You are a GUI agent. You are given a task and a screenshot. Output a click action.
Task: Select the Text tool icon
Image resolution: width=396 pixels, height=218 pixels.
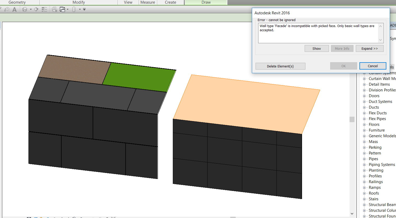pos(15,9)
